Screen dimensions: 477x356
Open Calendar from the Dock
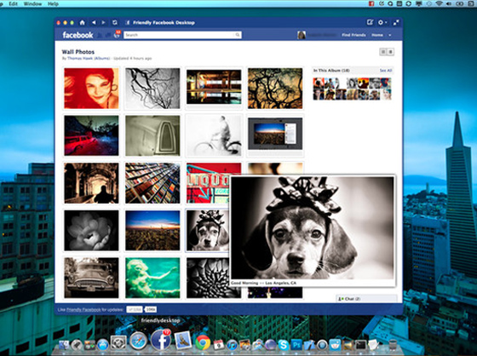(x=218, y=345)
